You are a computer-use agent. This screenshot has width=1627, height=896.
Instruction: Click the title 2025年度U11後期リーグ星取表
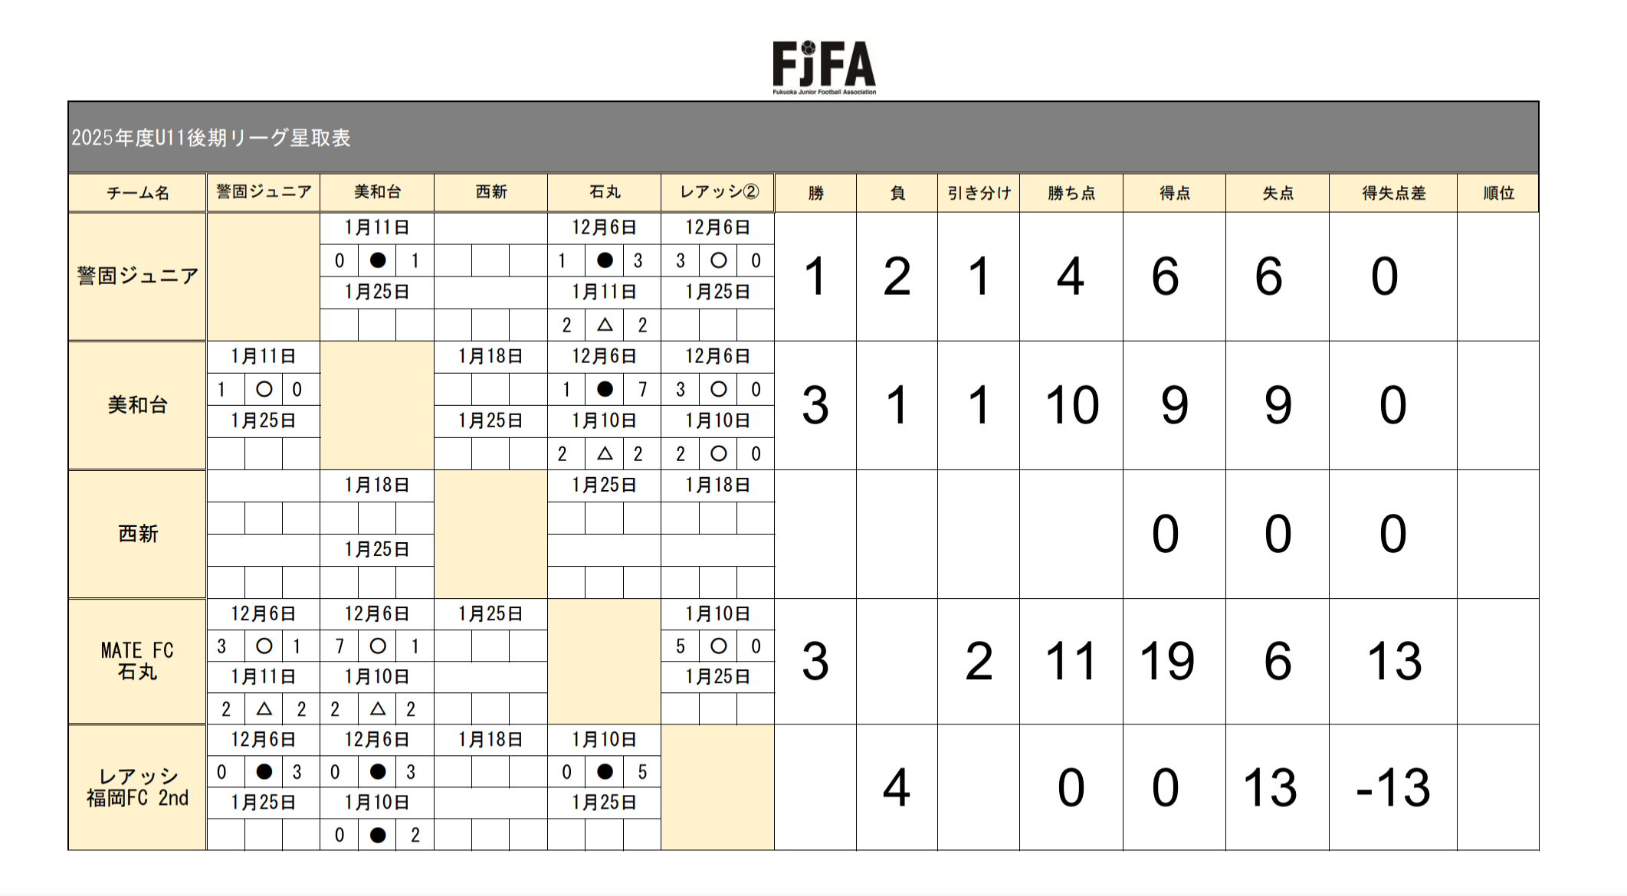click(212, 138)
